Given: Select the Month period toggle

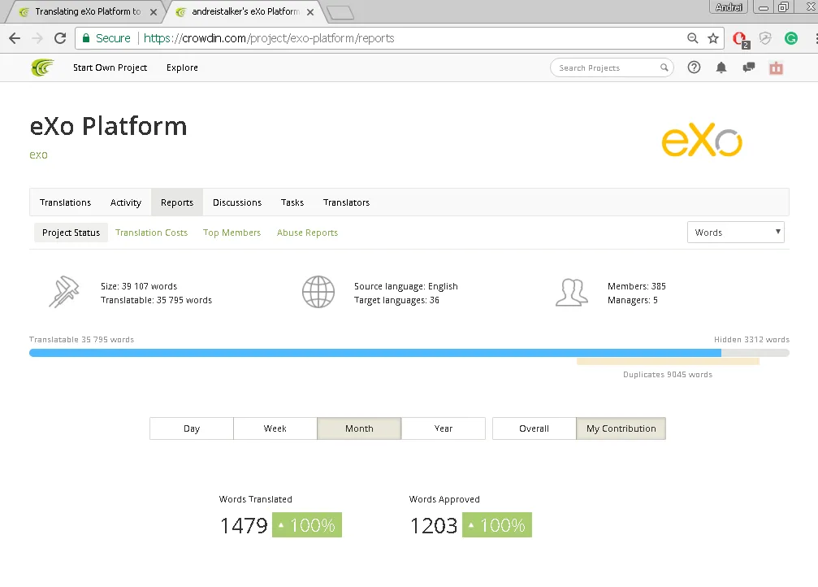Looking at the screenshot, I should (x=359, y=428).
